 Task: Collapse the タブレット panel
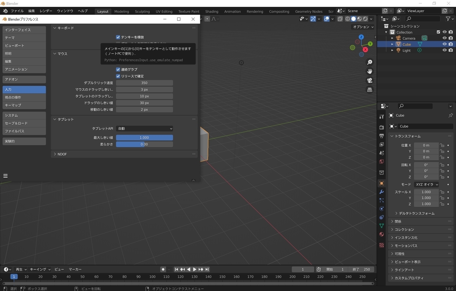point(55,119)
